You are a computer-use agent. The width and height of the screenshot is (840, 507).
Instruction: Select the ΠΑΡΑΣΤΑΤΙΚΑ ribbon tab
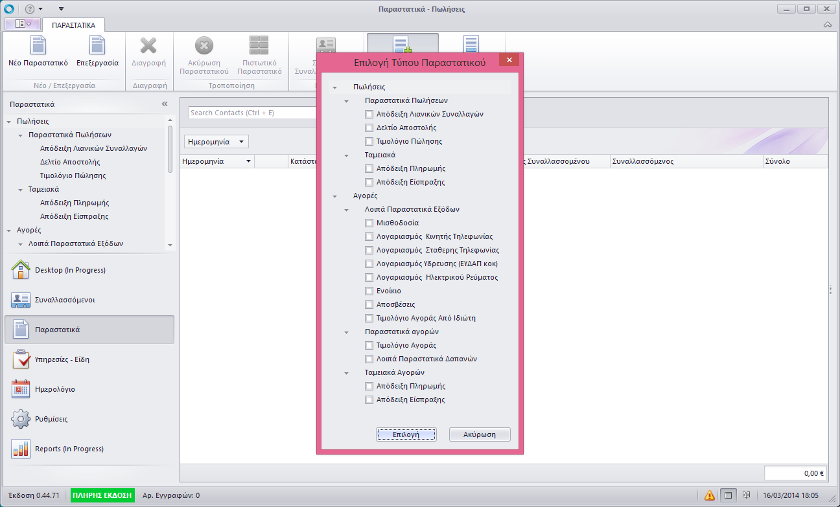click(x=74, y=25)
